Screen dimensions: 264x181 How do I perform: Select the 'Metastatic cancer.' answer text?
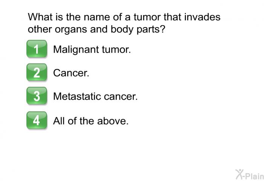pyautogui.click(x=95, y=97)
